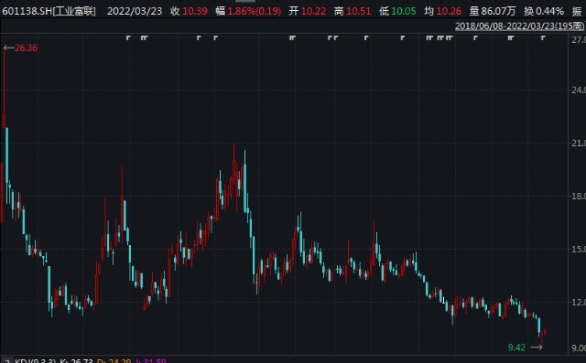Click the low price 低 10.05

(x=397, y=11)
